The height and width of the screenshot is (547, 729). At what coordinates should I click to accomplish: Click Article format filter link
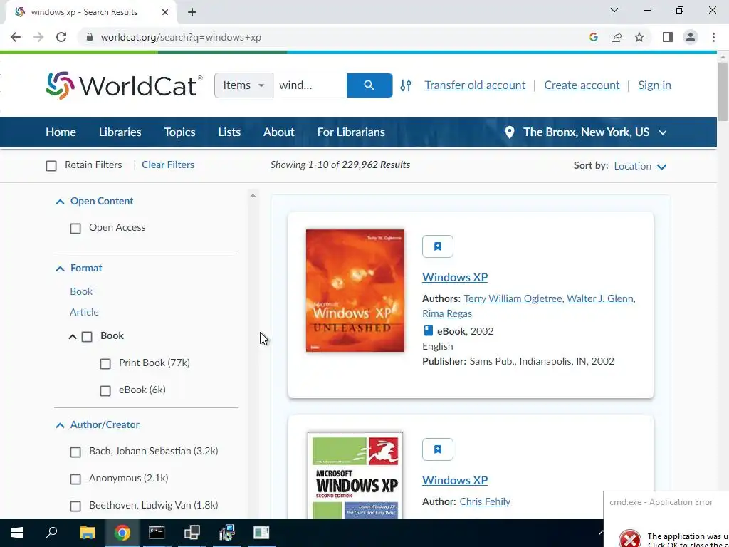tap(84, 312)
